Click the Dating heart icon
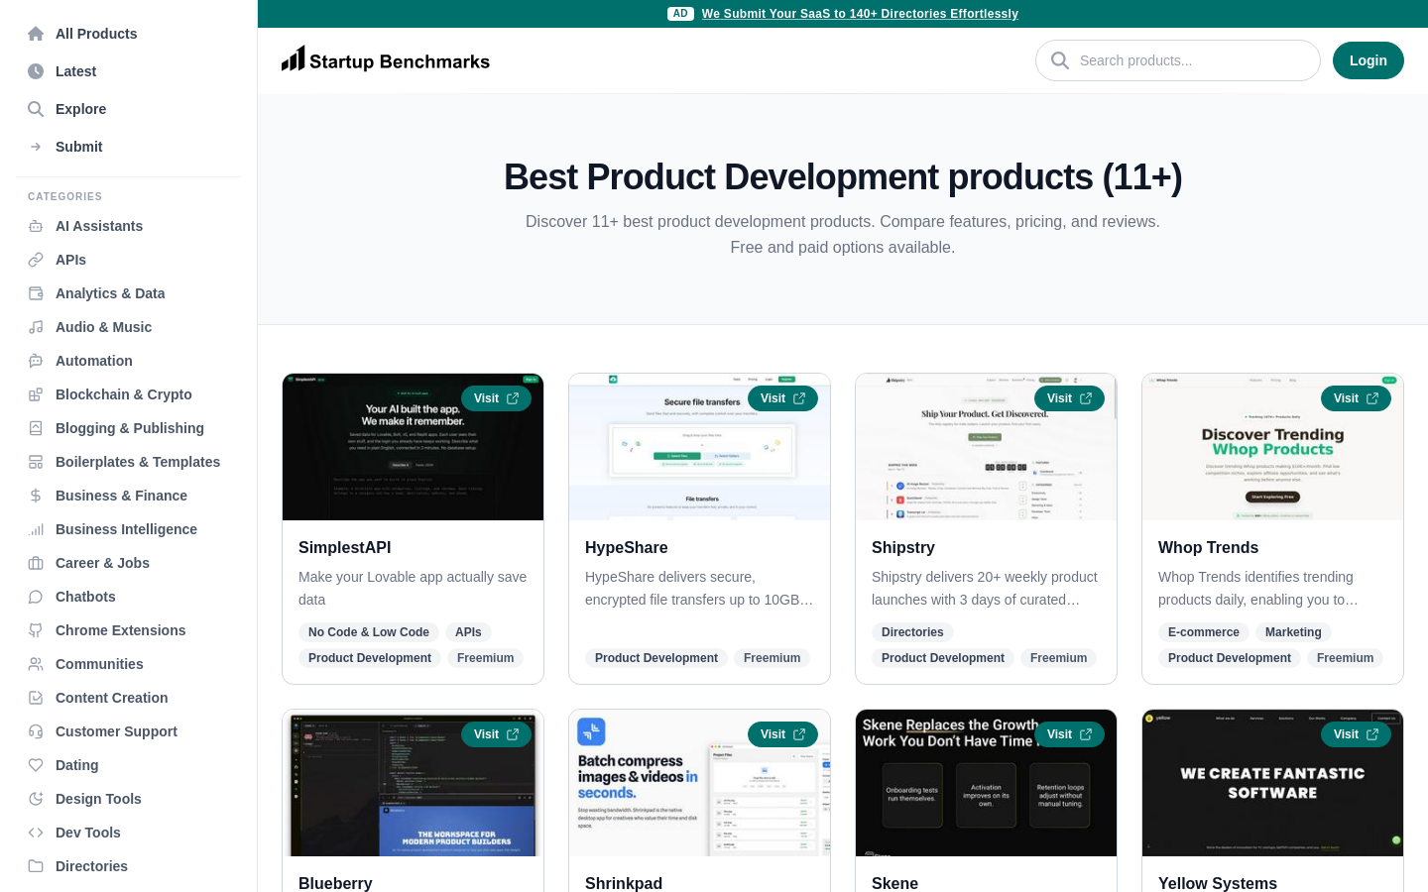The height and width of the screenshot is (892, 1428). 36,765
